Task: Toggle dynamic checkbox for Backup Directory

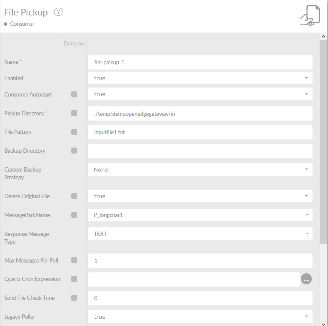Action: (74, 151)
